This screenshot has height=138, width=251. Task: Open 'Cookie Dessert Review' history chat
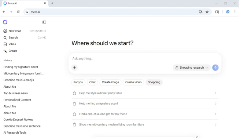[x=18, y=120]
